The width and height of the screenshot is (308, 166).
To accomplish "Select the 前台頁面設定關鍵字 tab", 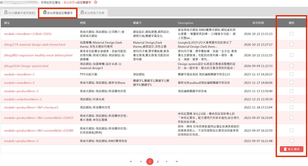I will tap(58, 12).
